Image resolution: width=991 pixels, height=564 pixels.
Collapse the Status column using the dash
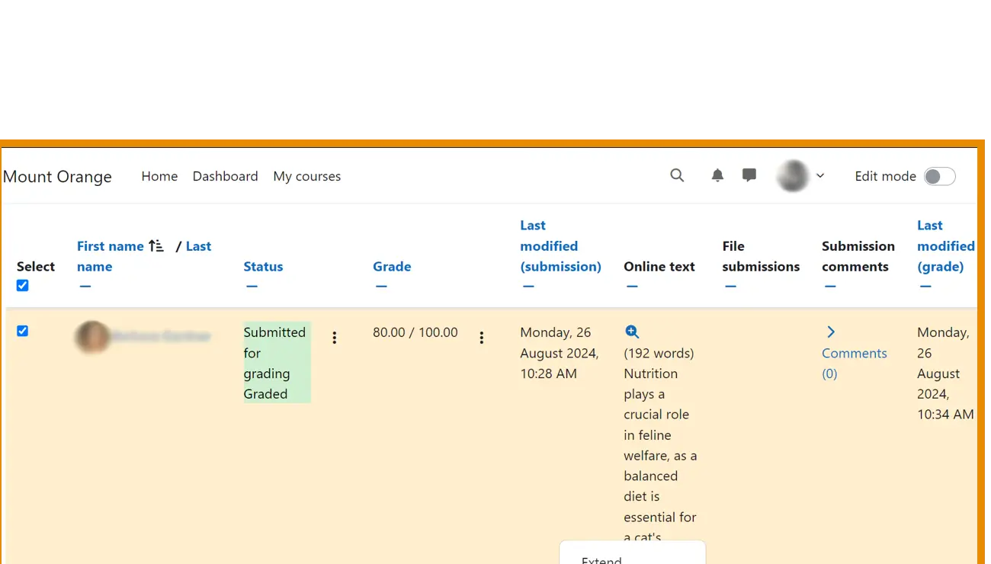(252, 287)
